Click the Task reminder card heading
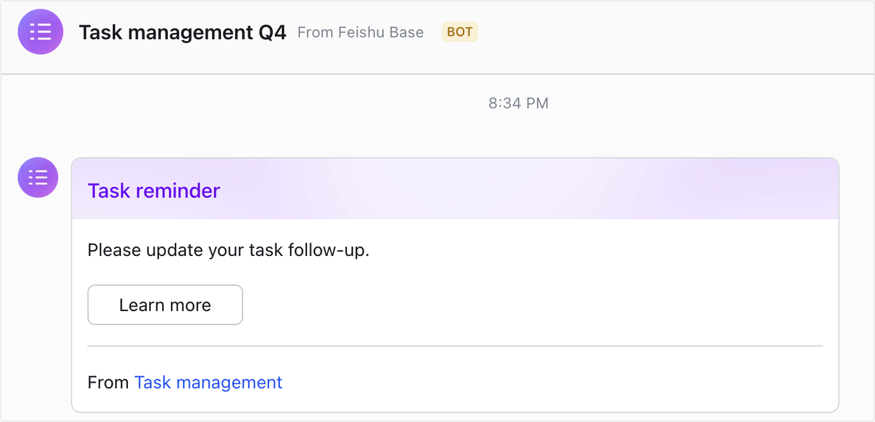 (154, 190)
